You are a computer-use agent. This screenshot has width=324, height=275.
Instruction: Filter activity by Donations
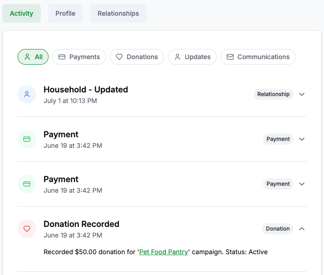(x=137, y=57)
